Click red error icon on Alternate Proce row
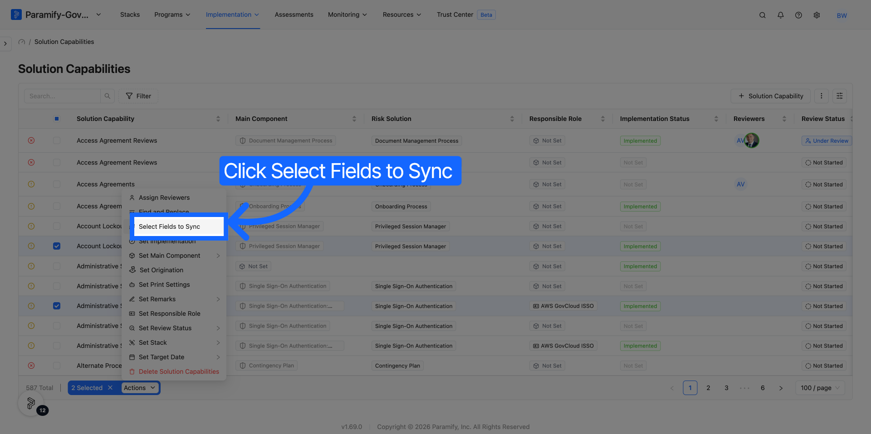The width and height of the screenshot is (871, 434). tap(31, 366)
